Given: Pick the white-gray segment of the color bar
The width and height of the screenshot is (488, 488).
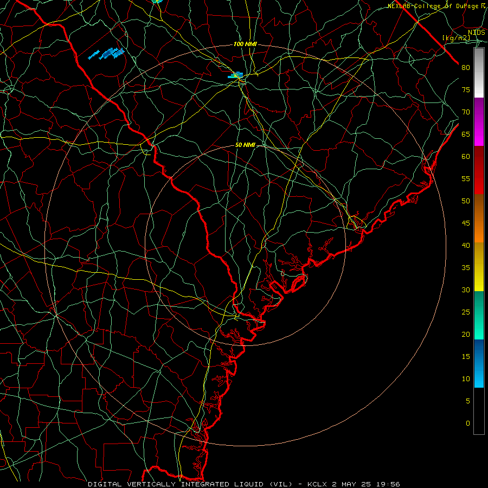Looking at the screenshot, I should click(x=479, y=73).
